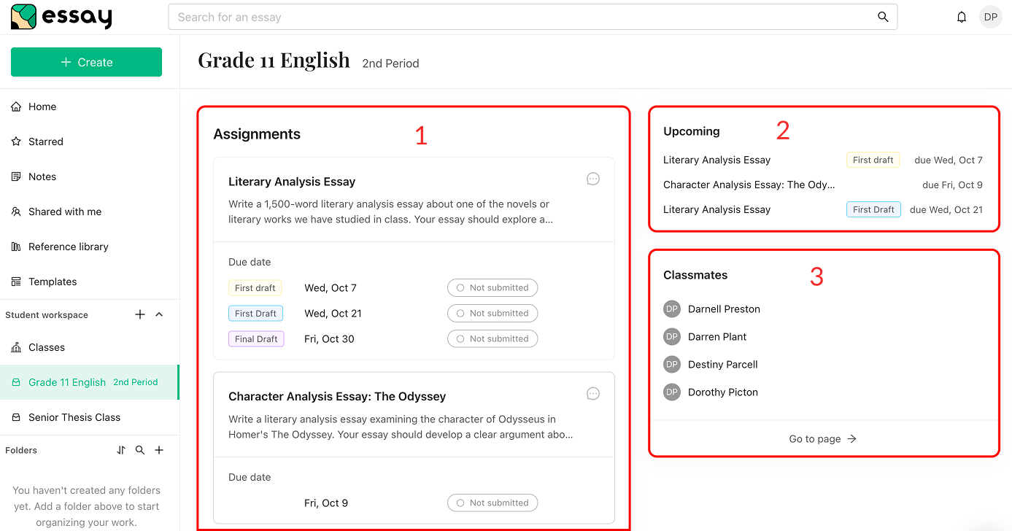
Task: Click the Create button
Action: tap(86, 62)
